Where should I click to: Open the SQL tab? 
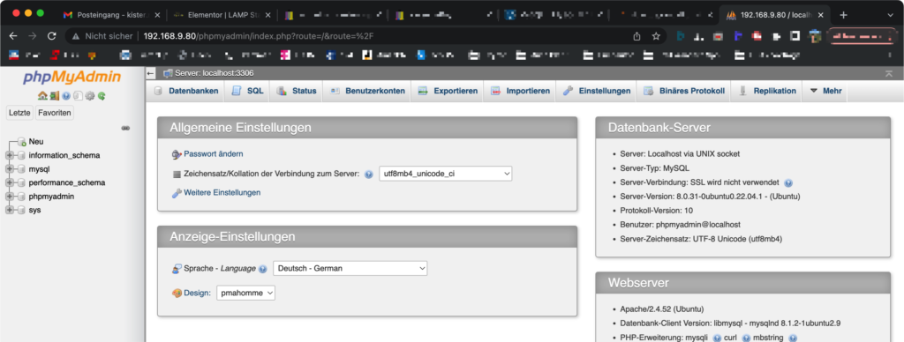(x=247, y=91)
